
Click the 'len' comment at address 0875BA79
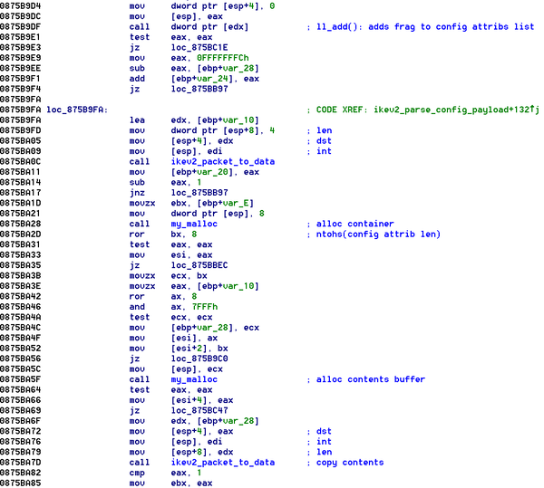pos(324,453)
